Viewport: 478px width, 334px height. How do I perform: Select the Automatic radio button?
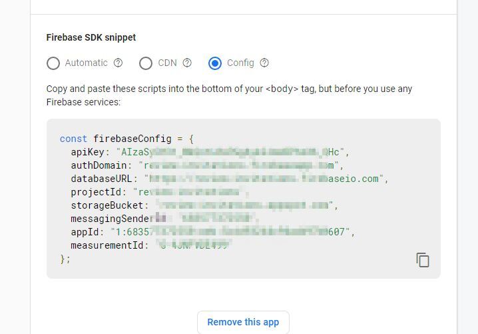pos(53,63)
